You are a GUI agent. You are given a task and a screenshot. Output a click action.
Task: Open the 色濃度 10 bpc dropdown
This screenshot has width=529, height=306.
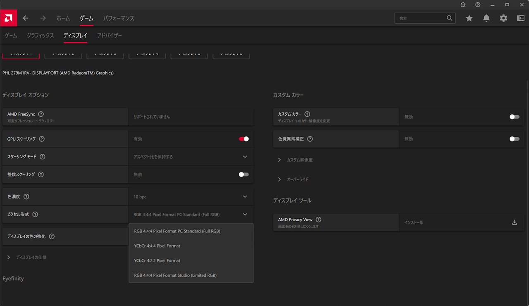click(191, 197)
